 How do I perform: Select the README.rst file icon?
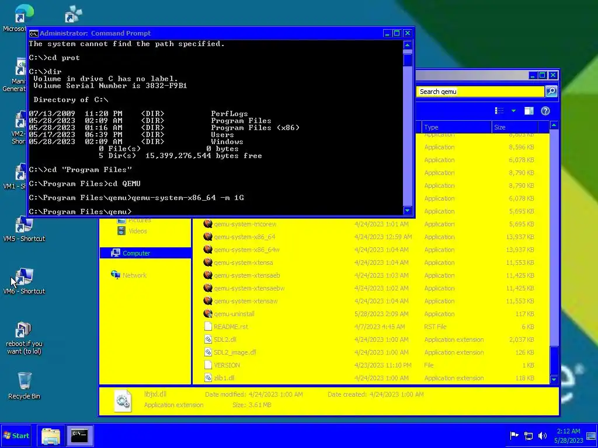click(x=208, y=327)
